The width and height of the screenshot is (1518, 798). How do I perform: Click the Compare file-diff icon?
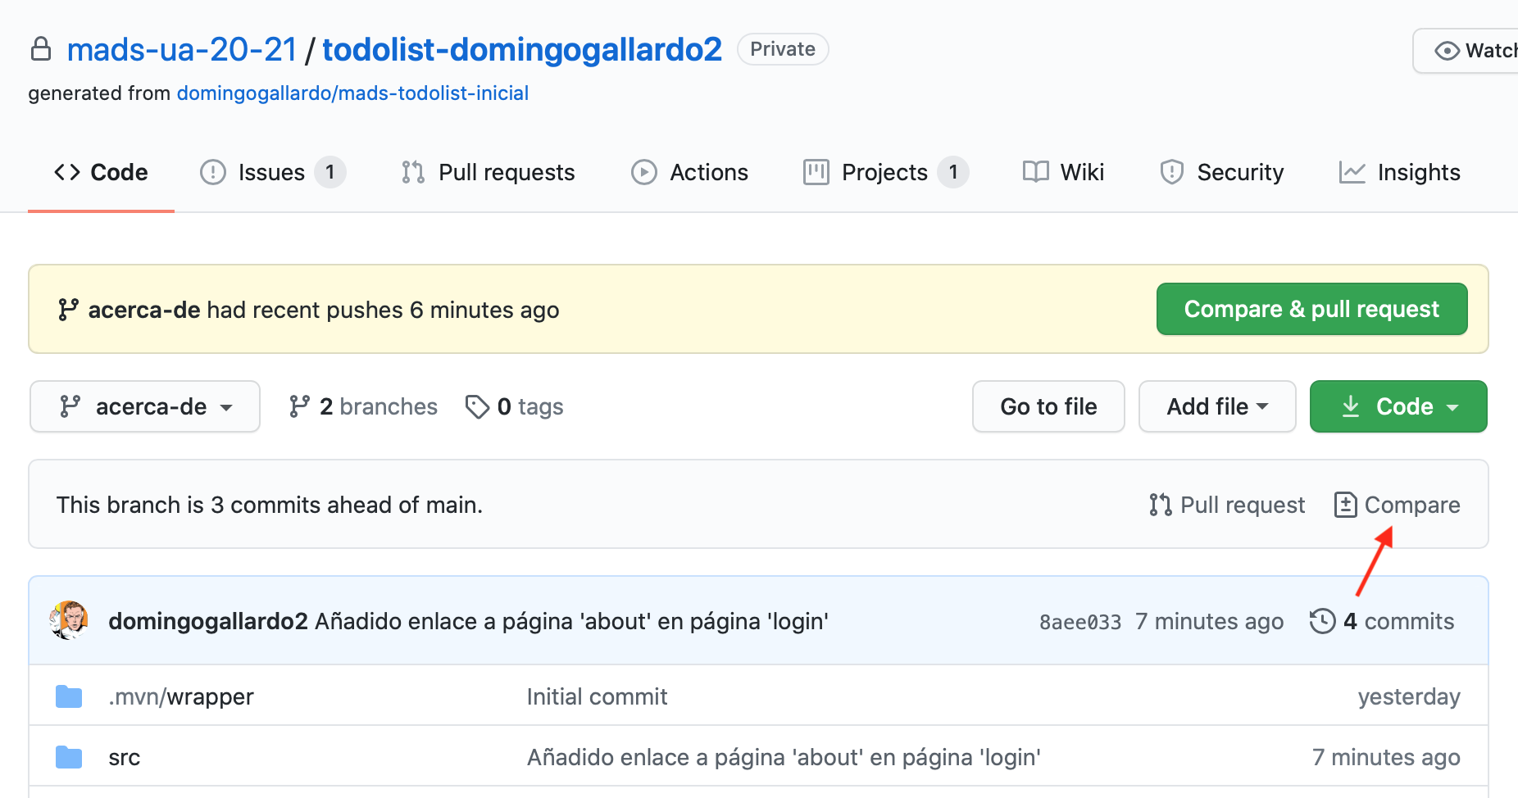click(1345, 505)
